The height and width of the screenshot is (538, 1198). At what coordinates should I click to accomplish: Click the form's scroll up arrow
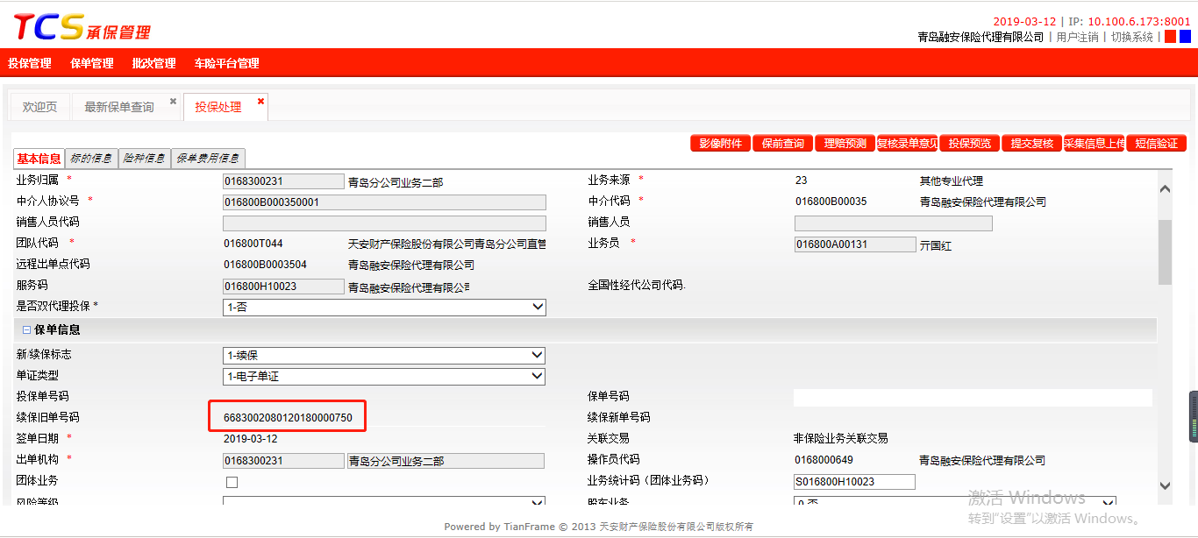[1165, 188]
